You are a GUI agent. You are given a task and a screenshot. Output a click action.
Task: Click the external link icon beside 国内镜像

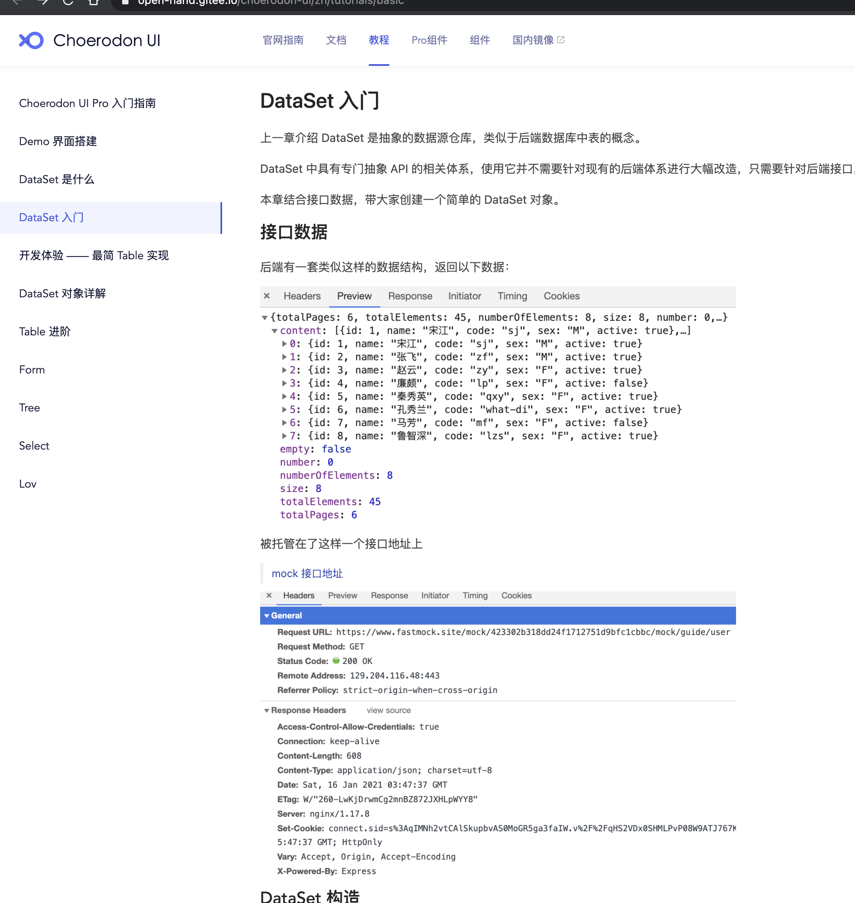click(x=562, y=40)
